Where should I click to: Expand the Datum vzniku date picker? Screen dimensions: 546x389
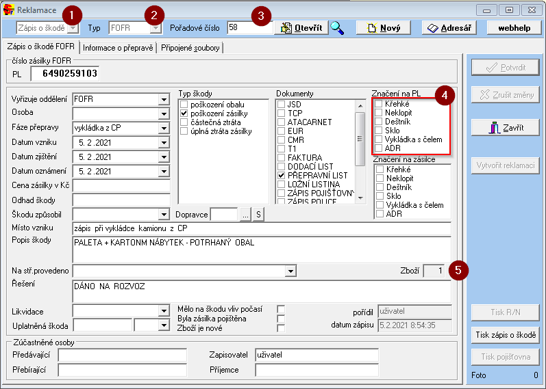coord(163,142)
